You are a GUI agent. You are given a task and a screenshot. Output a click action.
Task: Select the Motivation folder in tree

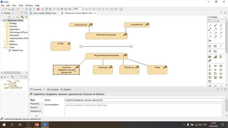(x=14, y=35)
